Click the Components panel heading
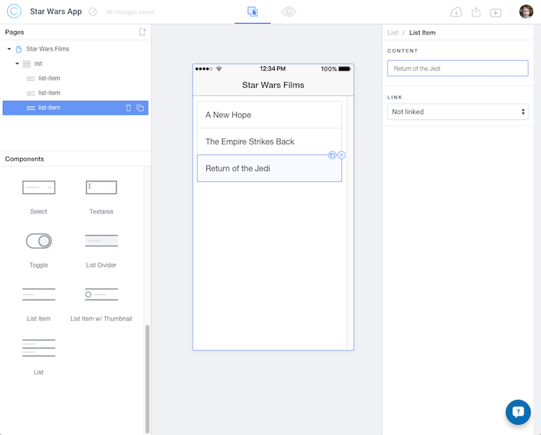Viewport: 541px width, 435px height. point(25,159)
